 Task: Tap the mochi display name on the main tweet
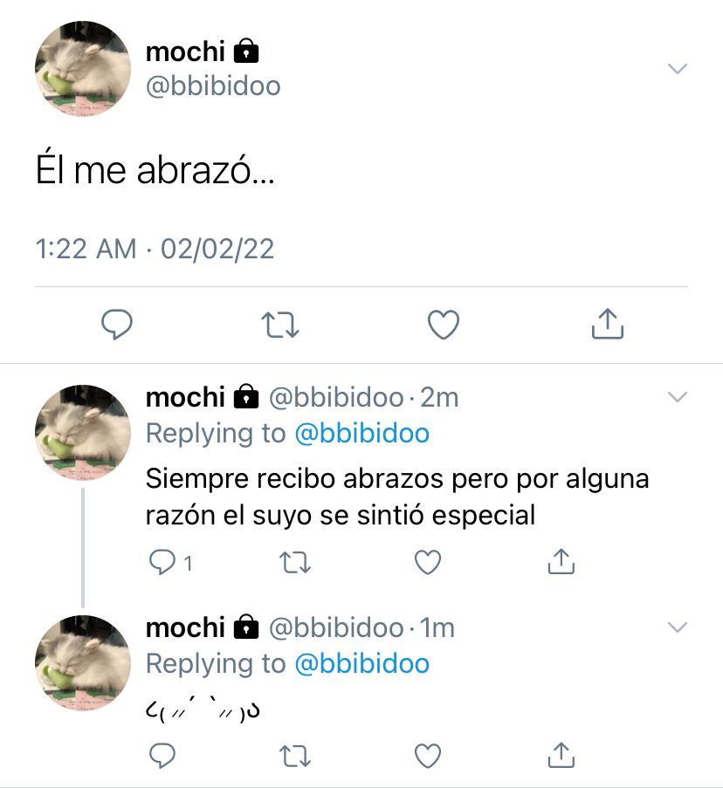[185, 51]
